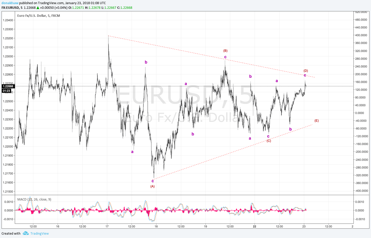The image size is (371, 238).
Task: Select the red (B) wave label
Action: tap(225, 51)
